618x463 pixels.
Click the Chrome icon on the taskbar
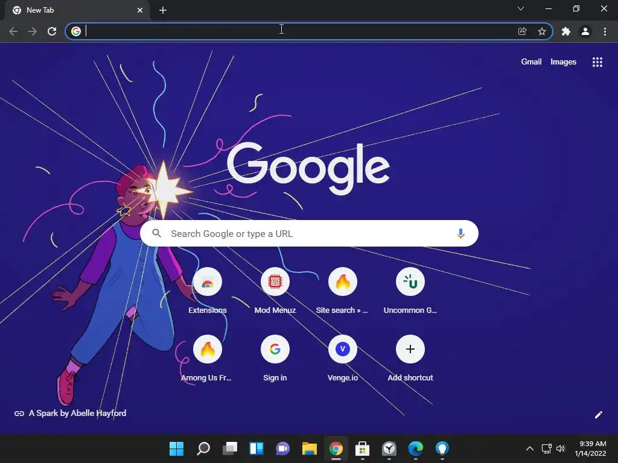pyautogui.click(x=336, y=449)
